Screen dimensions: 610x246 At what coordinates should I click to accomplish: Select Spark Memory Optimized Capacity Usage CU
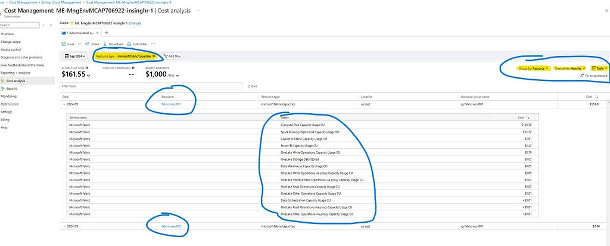302,132
